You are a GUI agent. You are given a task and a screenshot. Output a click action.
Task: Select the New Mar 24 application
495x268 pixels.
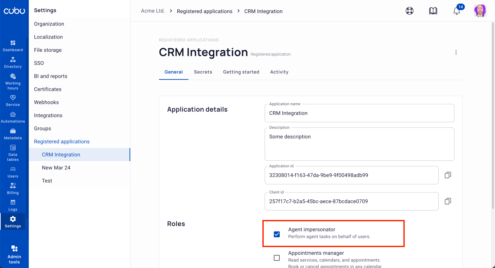[56, 168]
